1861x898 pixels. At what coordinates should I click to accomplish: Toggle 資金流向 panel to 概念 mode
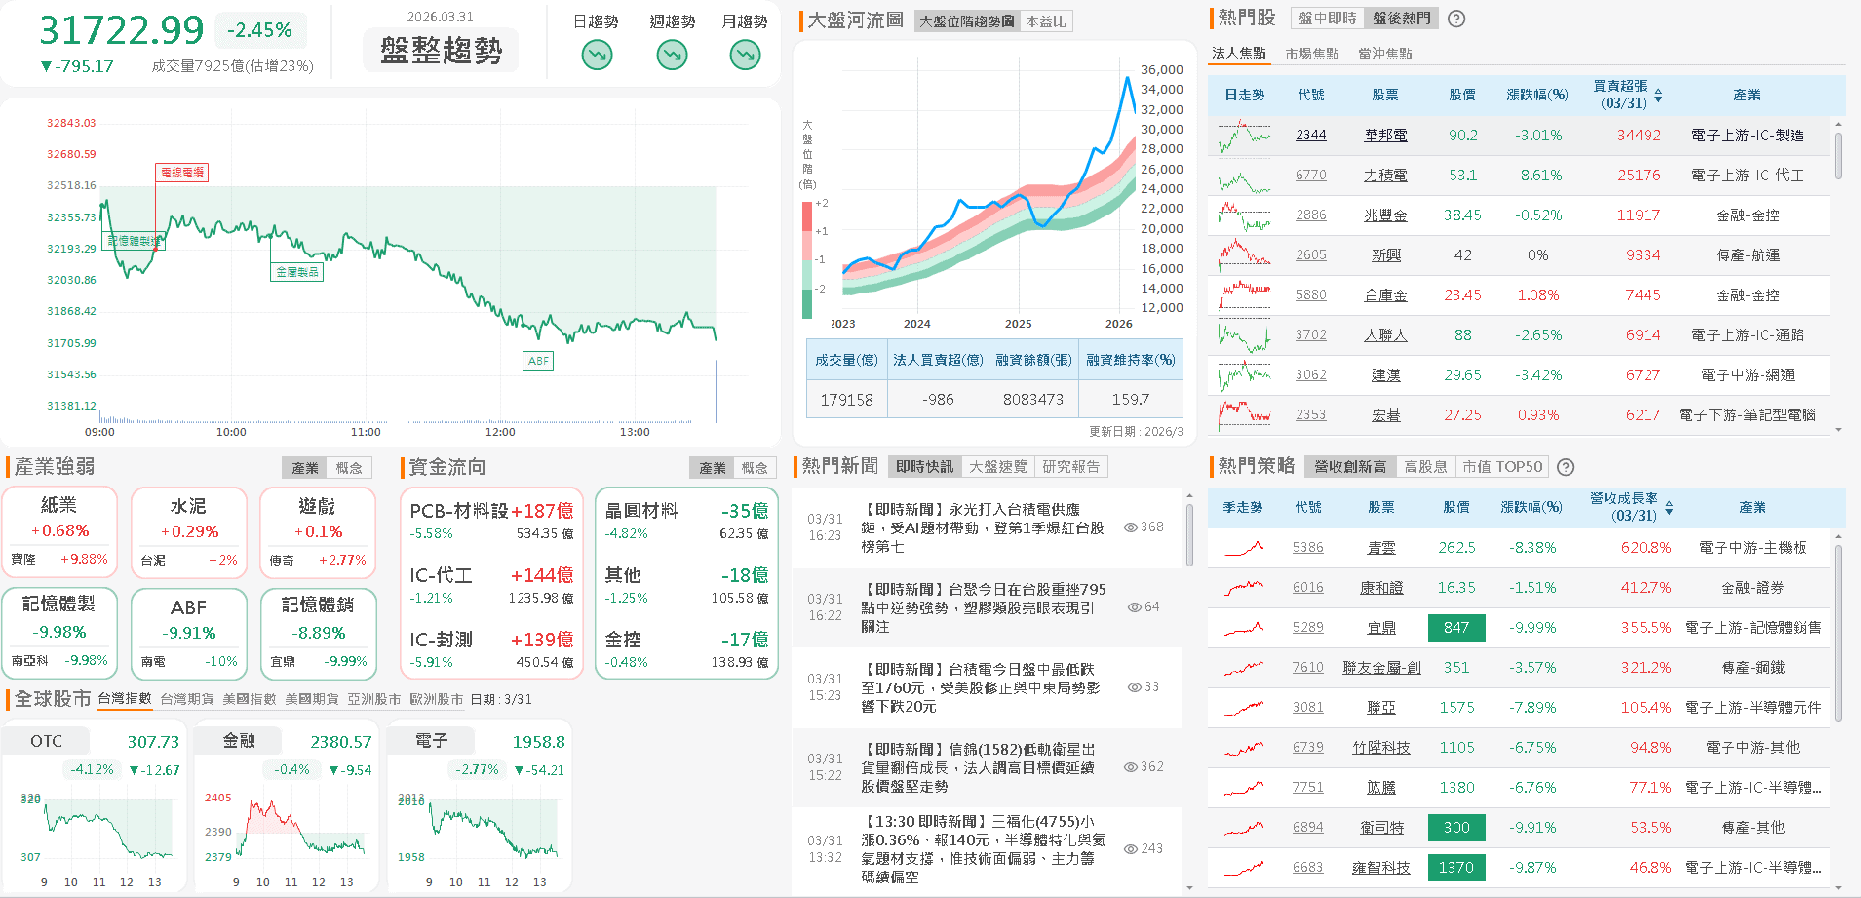coord(754,467)
